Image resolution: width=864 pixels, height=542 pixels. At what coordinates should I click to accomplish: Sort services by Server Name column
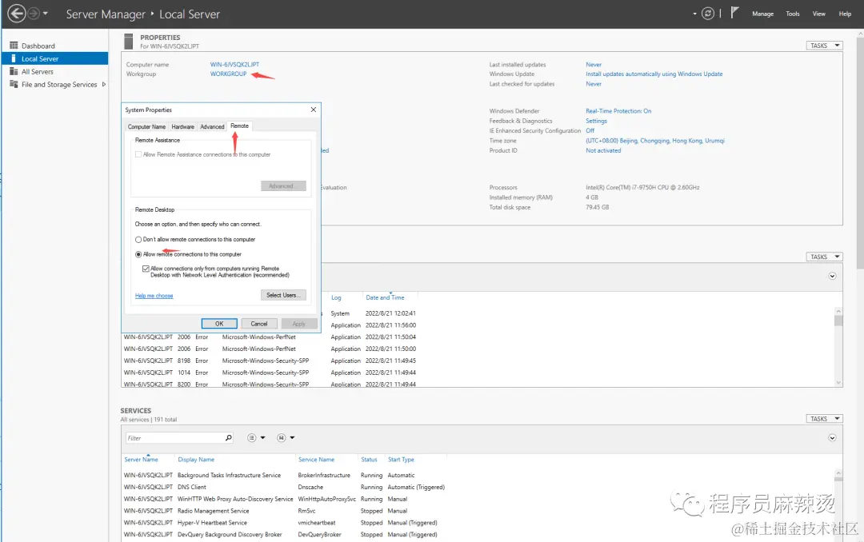141,460
